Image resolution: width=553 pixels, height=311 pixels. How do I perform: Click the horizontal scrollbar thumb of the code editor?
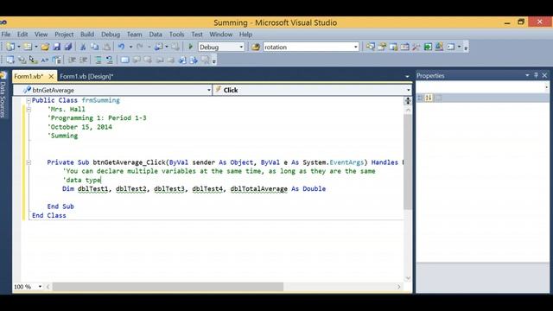[x=168, y=287]
